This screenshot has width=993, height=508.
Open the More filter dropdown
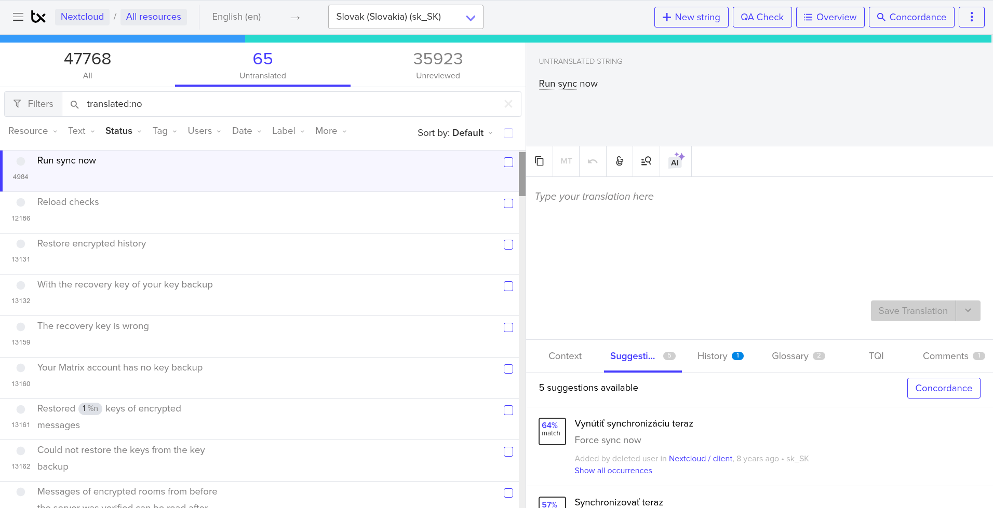(331, 131)
